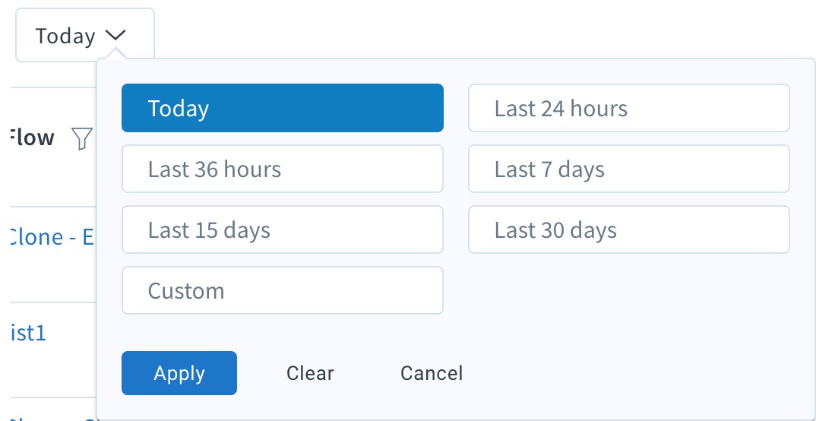Screen dimensions: 816x421
Task: Apply the selected date filter
Action: (x=179, y=373)
